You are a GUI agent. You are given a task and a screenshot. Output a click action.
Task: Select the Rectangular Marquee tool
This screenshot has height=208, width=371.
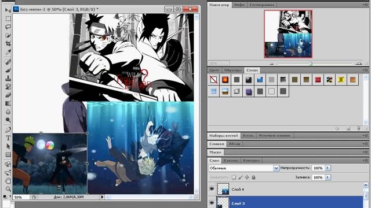click(x=8, y=18)
